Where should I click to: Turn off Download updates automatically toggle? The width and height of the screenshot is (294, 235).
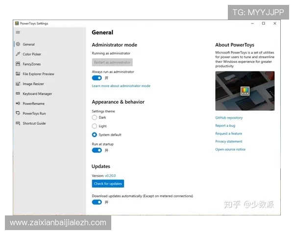pos(97,202)
